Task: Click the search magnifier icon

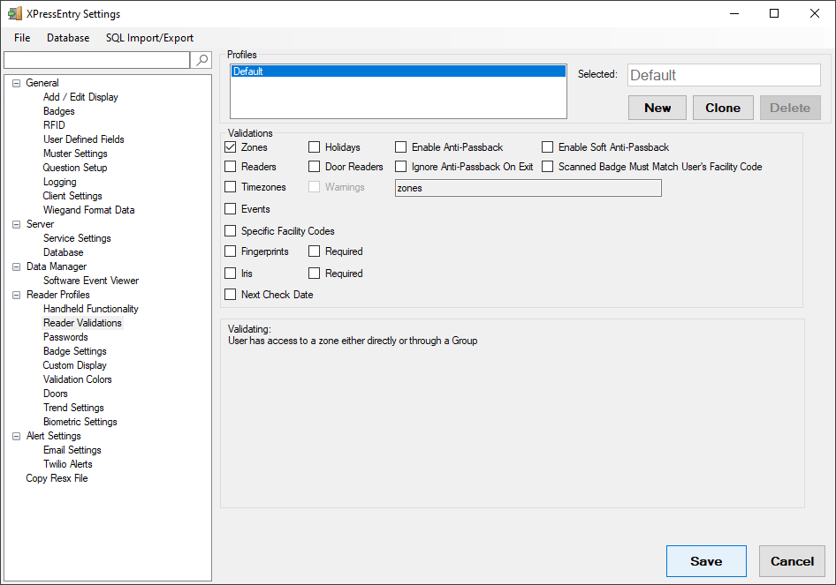Action: 201,60
